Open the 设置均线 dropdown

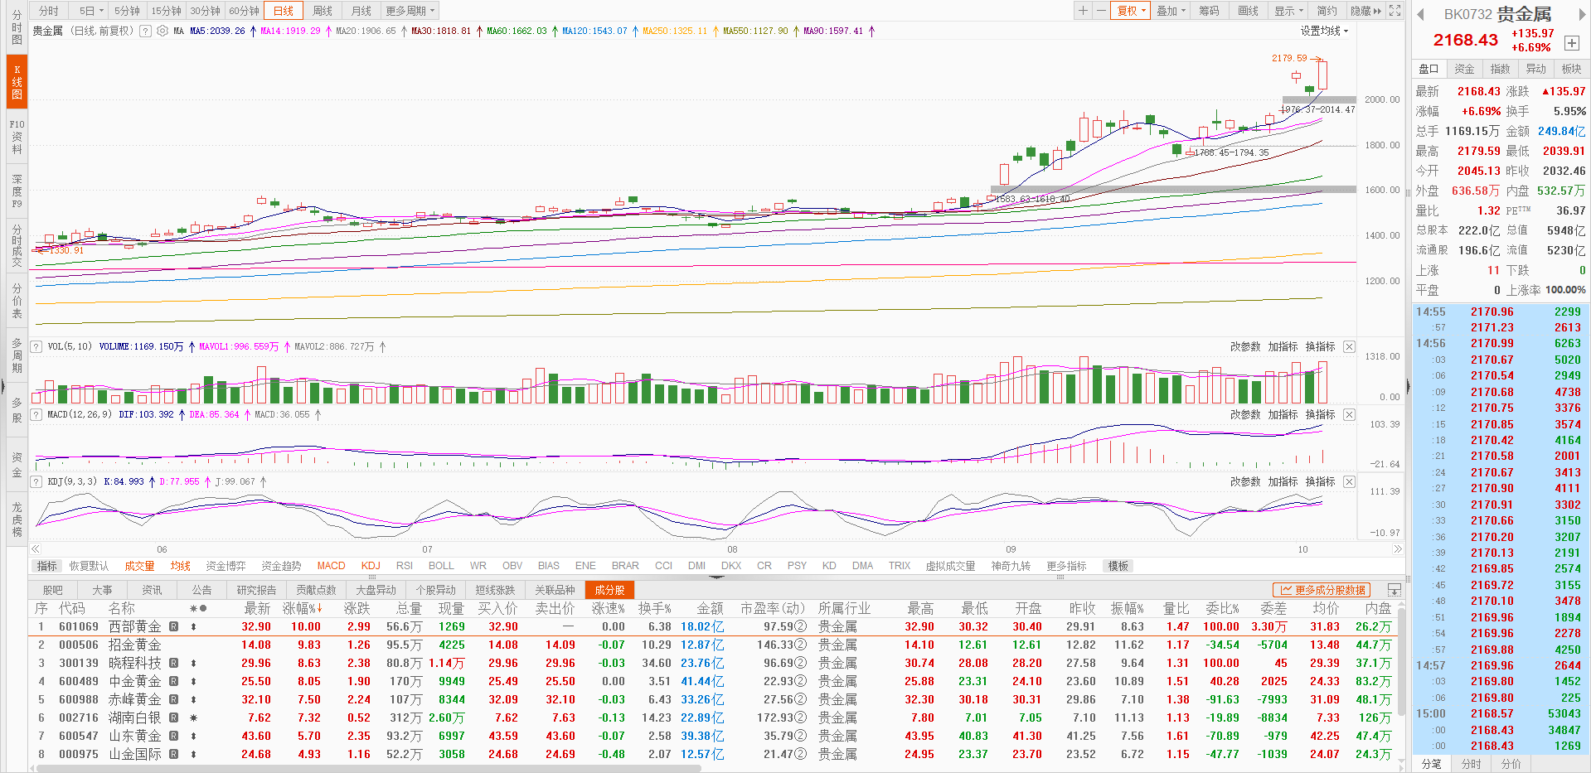(x=1324, y=31)
